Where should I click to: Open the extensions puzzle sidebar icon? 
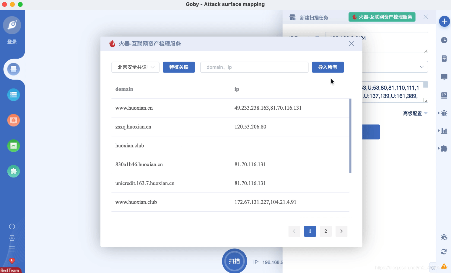pyautogui.click(x=14, y=171)
